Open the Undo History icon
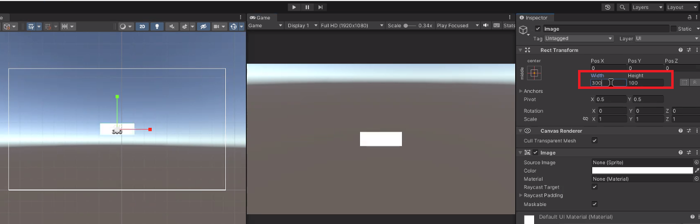Screen dimensions: 700x224 [x=608, y=7]
